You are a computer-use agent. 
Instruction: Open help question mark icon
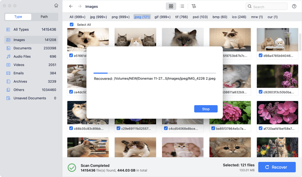coord(294,6)
